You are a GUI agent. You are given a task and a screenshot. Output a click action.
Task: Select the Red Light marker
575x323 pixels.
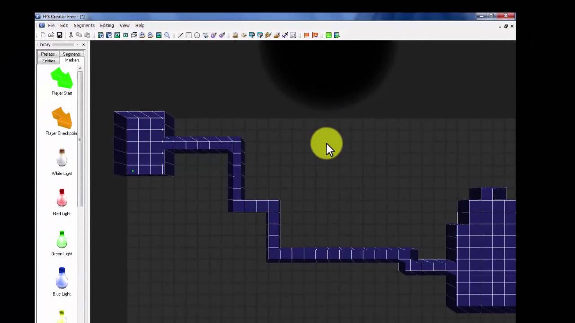click(x=62, y=202)
